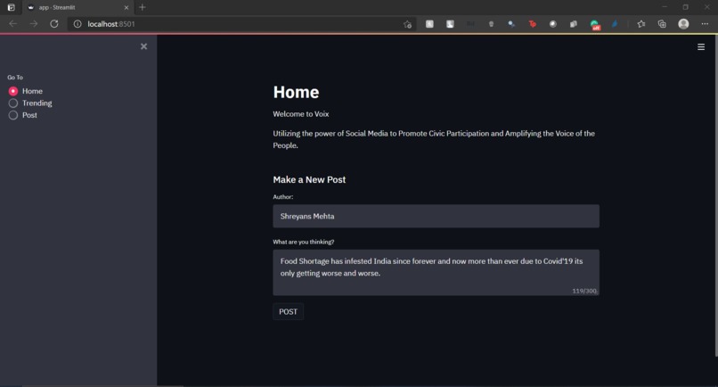Click the 'Make a New Post' heading
Screen dimensions: 718x387
[309, 180]
